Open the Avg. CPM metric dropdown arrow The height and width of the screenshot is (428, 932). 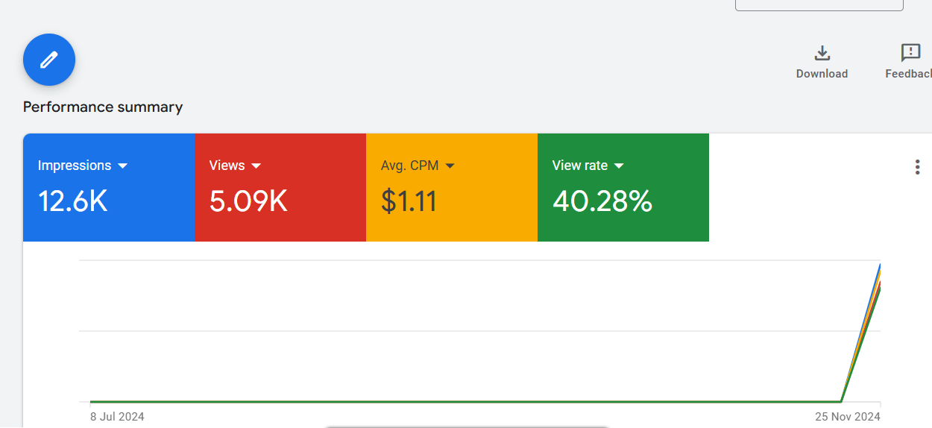(x=450, y=166)
